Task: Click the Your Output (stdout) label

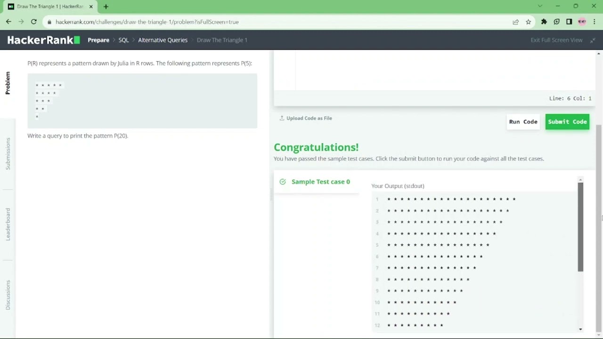Action: [x=398, y=186]
